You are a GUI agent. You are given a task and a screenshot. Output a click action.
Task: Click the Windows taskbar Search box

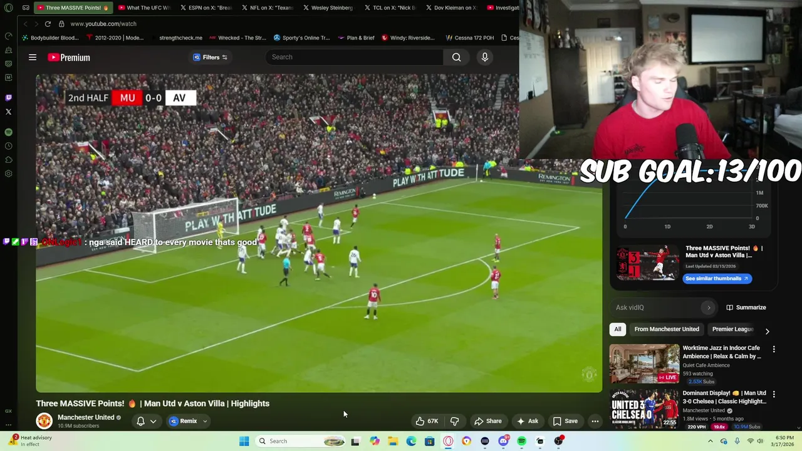click(x=301, y=441)
